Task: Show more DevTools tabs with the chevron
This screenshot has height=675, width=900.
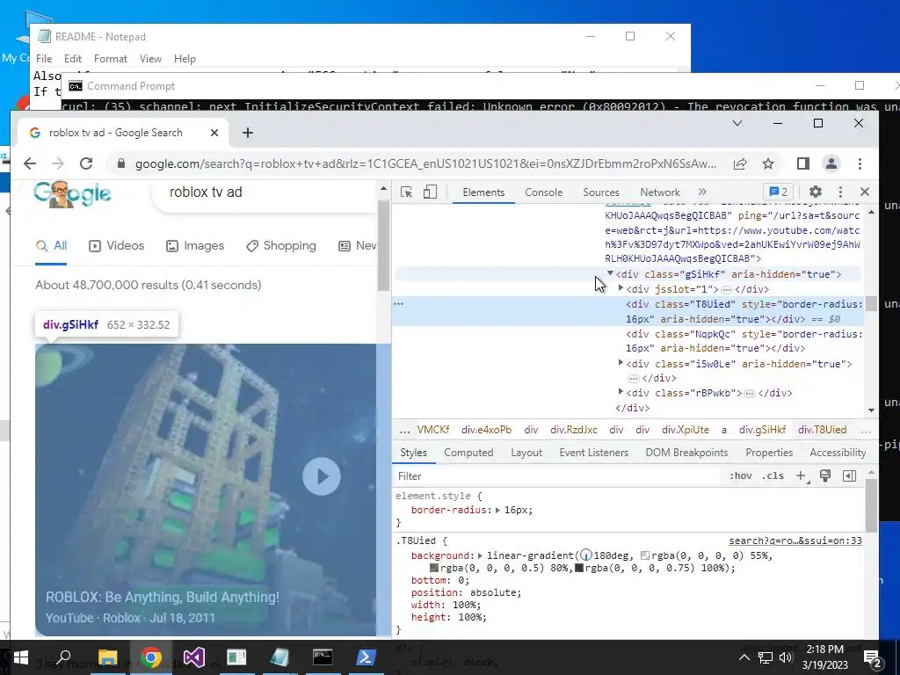Action: [x=702, y=192]
